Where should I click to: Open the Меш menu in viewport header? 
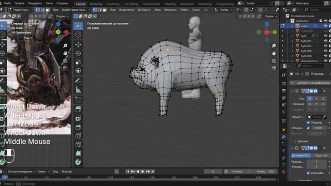[157, 10]
